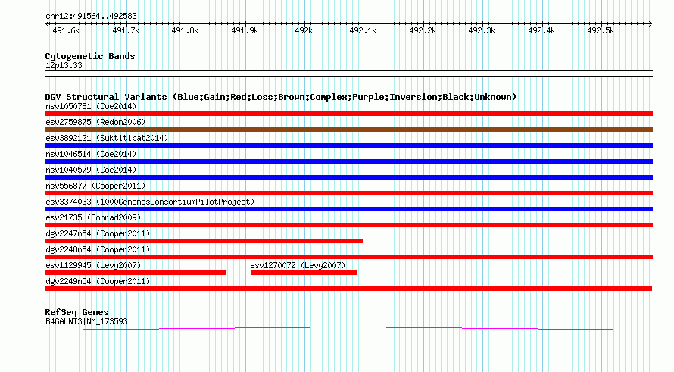
Task: Click the 492.4k ruler tick label
Action: click(x=541, y=30)
